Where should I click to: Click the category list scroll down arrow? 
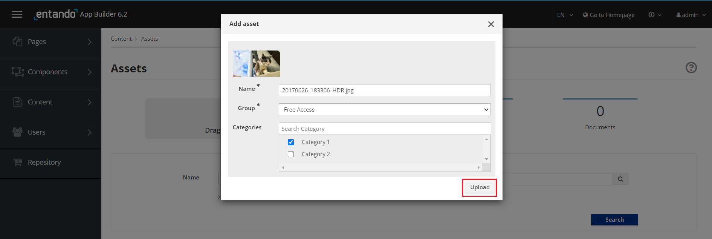[486, 159]
